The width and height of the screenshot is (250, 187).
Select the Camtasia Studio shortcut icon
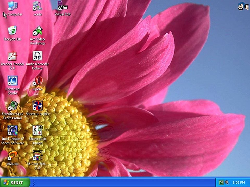(12, 81)
